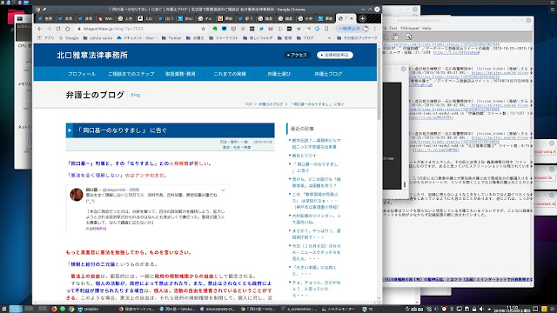
Task: Click the tweet author's avatar image
Action: [x=77, y=195]
